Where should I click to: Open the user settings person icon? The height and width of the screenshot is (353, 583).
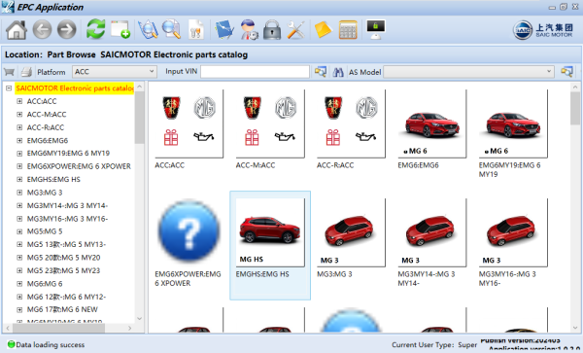point(249,30)
